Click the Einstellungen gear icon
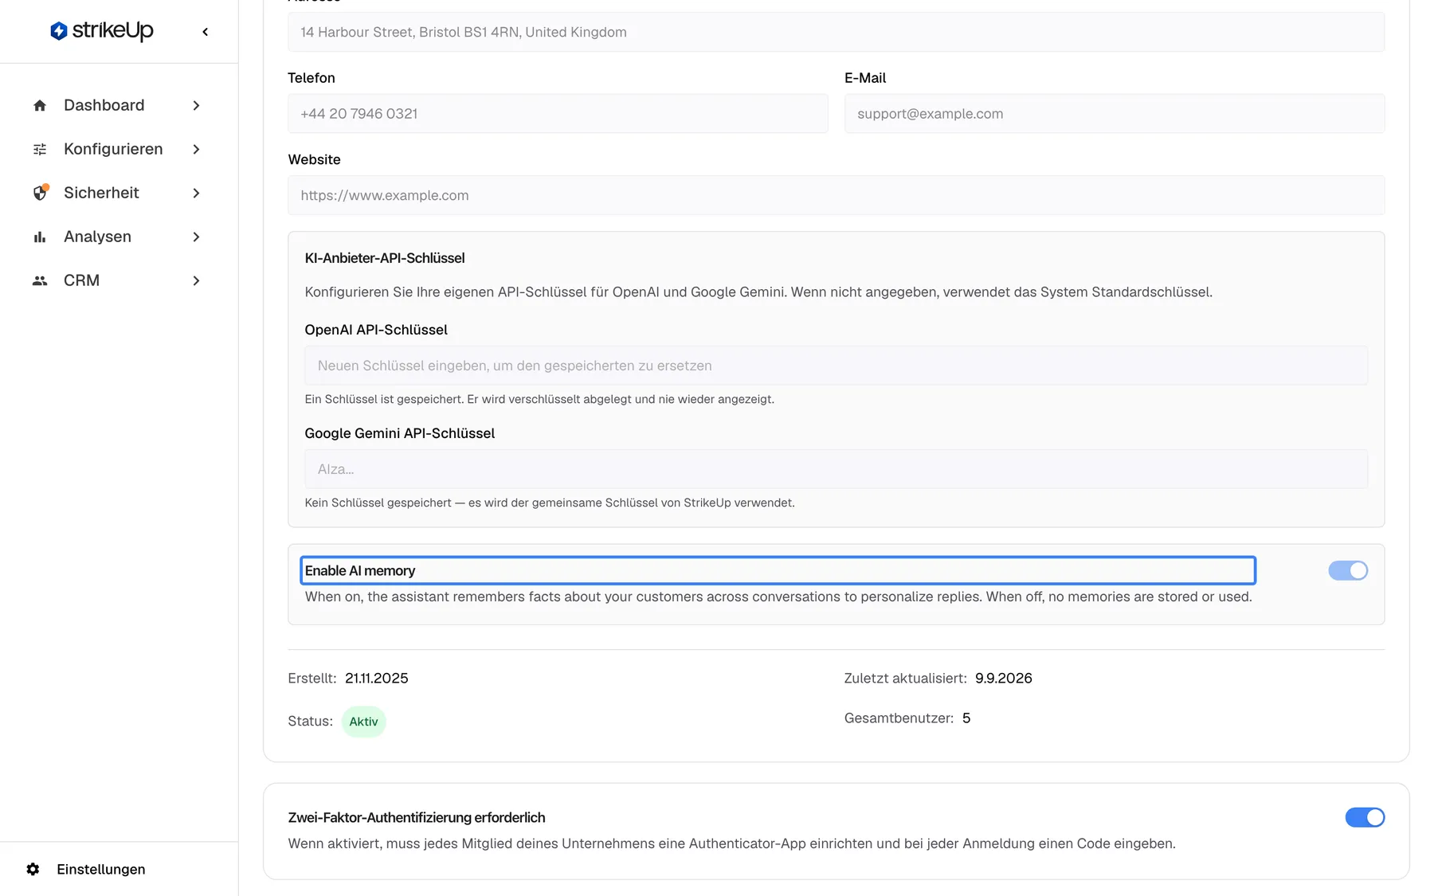This screenshot has height=896, width=1434. 33,869
